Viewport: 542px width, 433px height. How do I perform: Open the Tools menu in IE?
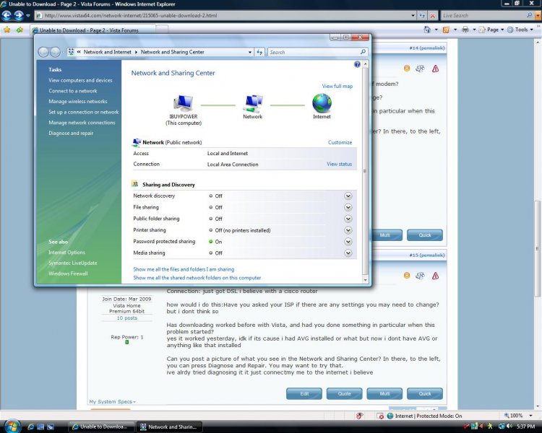click(x=520, y=30)
